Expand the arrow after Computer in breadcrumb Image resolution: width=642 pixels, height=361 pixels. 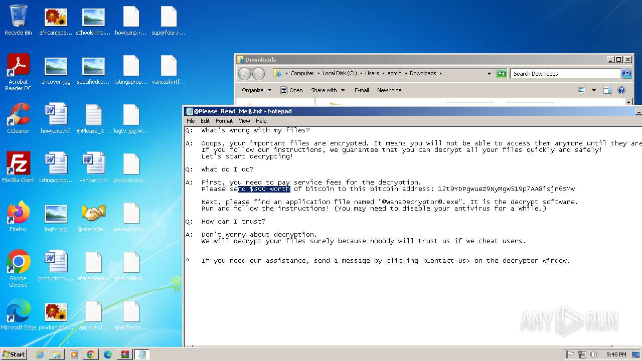point(318,74)
